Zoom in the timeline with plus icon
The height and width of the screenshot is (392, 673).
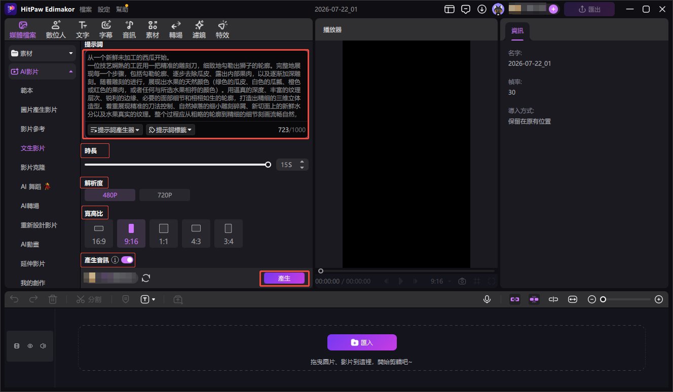(659, 299)
